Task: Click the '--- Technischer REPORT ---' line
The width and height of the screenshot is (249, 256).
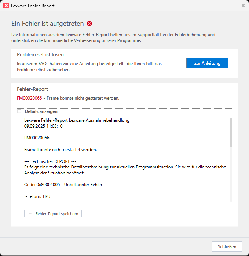Action: pos(50,161)
